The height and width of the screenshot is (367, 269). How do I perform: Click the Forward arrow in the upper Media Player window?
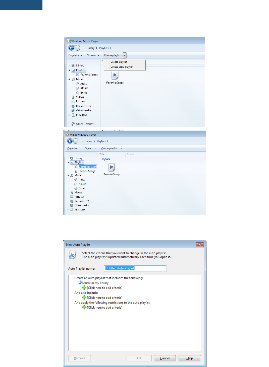point(77,48)
